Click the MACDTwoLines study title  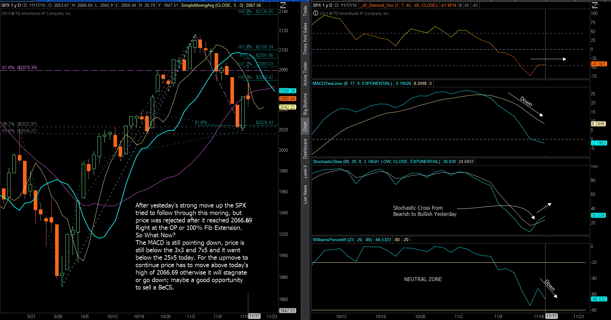352,84
